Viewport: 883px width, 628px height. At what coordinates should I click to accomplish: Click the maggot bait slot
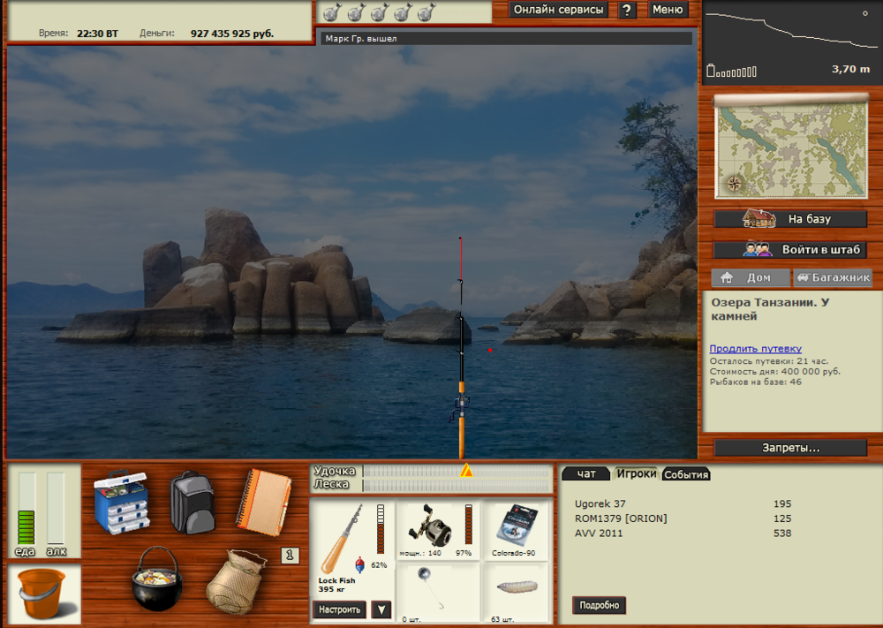517,592
